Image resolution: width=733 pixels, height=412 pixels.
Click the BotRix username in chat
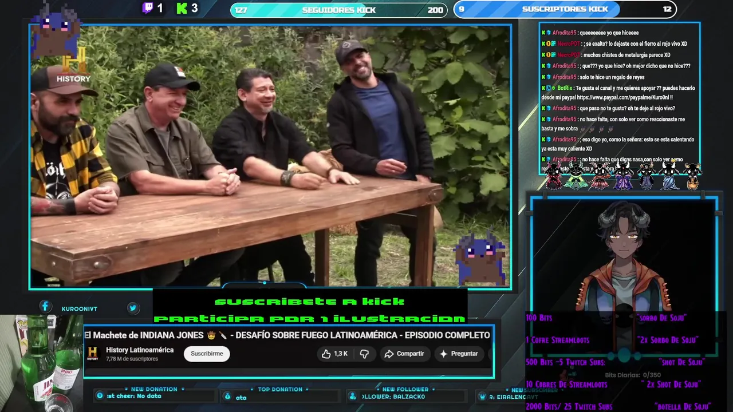[x=565, y=88]
